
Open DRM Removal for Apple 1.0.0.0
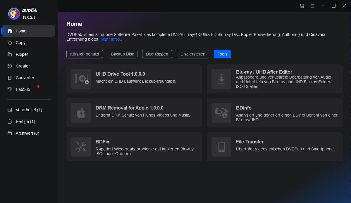tap(134, 113)
